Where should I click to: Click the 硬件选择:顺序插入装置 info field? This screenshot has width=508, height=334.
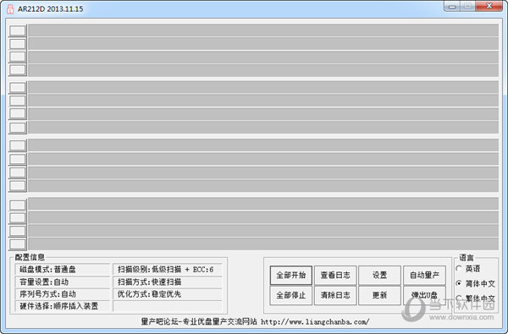(63, 306)
